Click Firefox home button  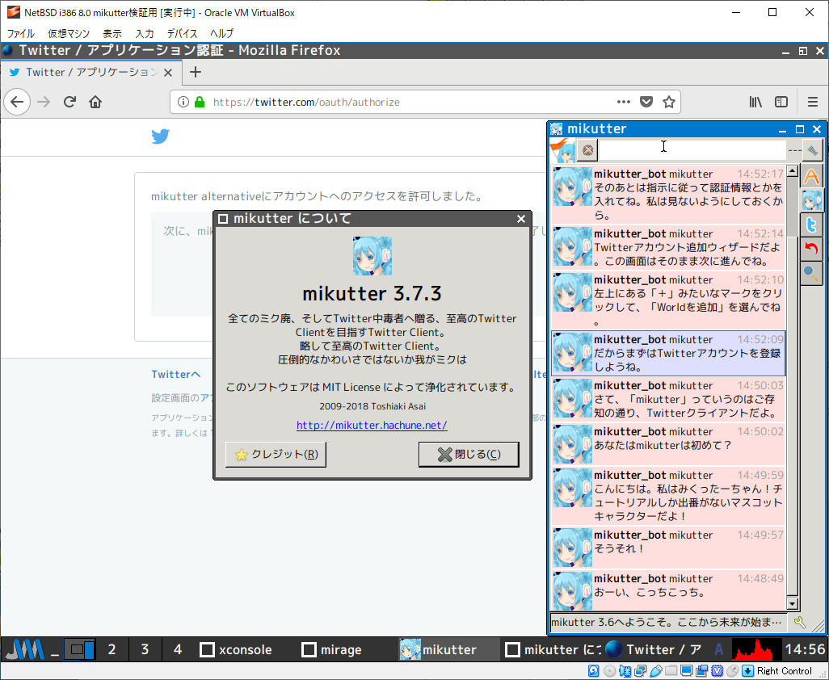coord(95,102)
